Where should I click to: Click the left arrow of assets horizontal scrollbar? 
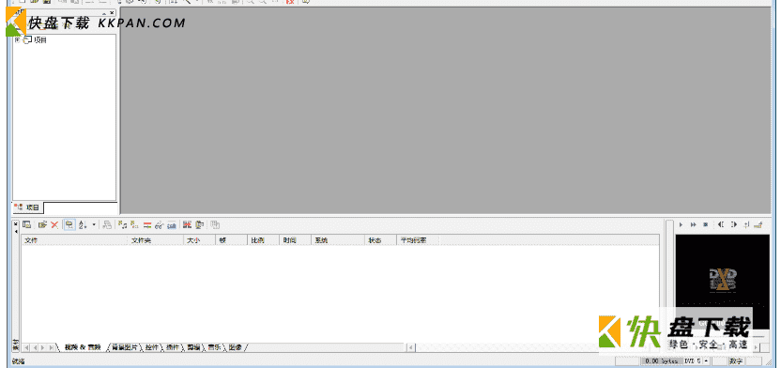(411, 347)
